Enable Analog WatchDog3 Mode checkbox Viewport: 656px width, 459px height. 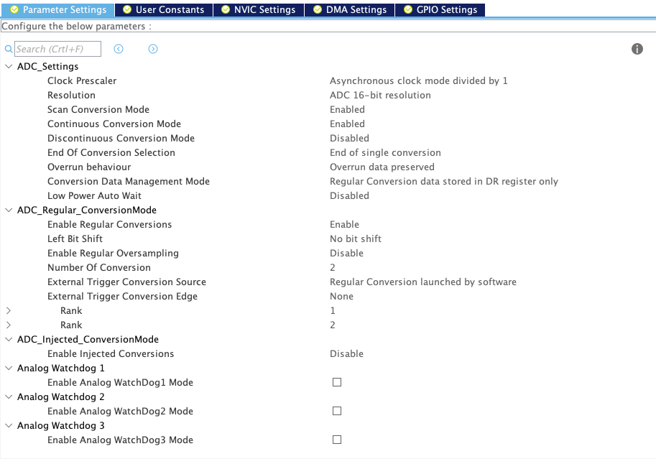[337, 440]
